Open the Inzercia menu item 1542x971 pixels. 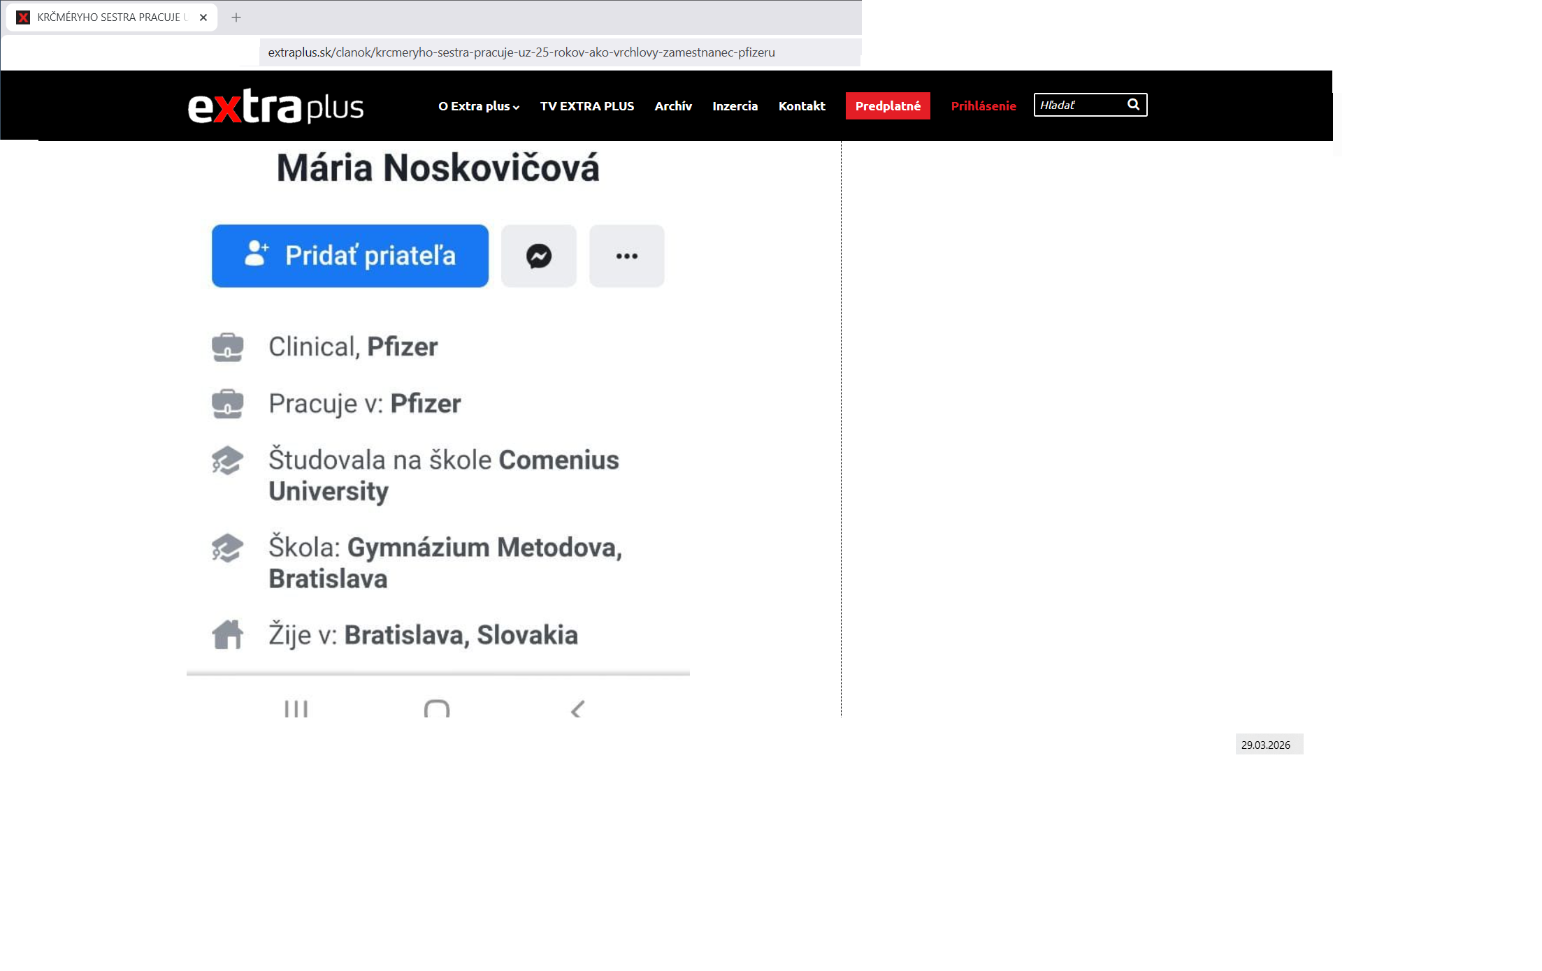point(735,106)
